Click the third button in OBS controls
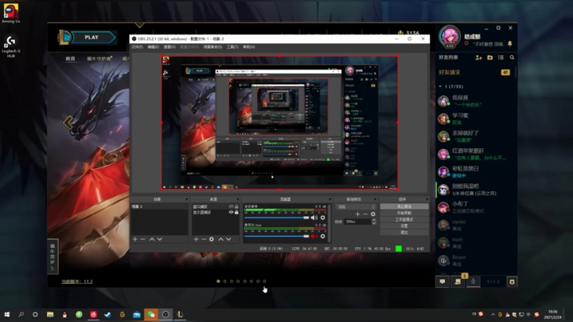573x322 pixels. [404, 219]
